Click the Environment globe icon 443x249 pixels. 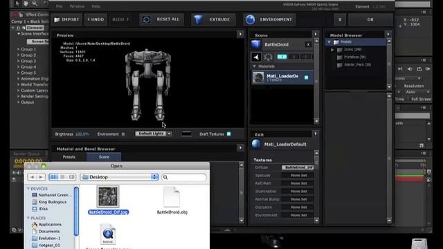pos(250,19)
